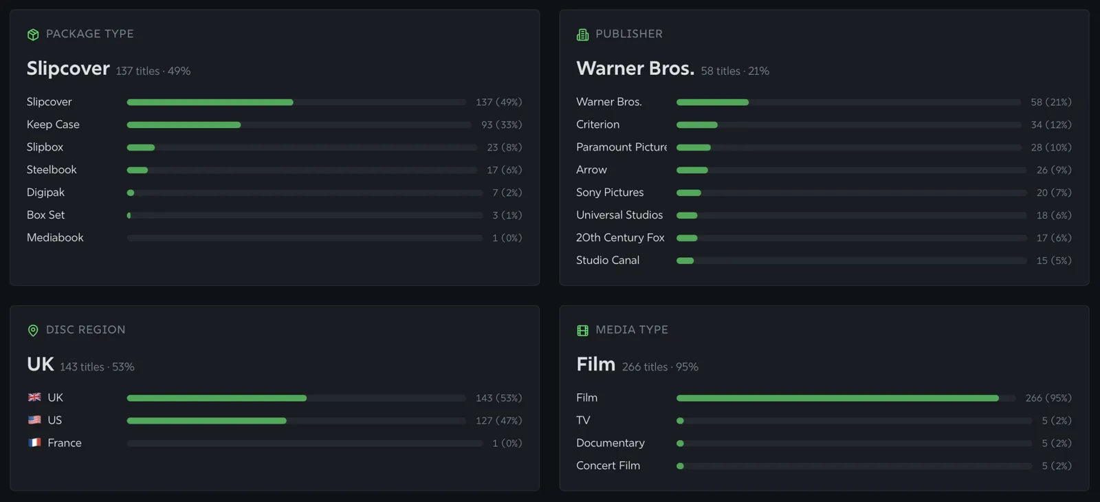Select the Steelbook row label
The height and width of the screenshot is (502, 1100).
(52, 170)
